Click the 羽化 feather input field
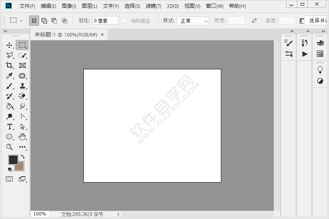 105,21
